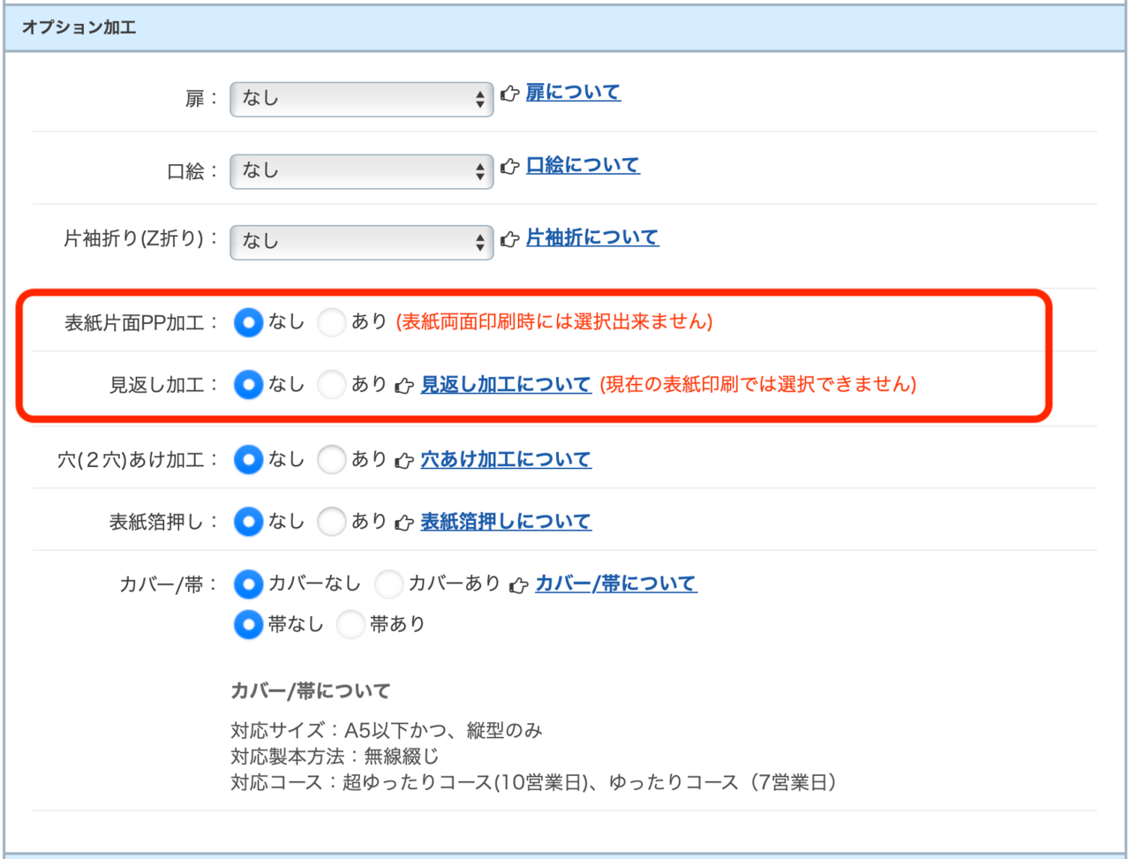This screenshot has height=859, width=1130.
Task: Open the 扉 dropdown menu
Action: (x=361, y=99)
